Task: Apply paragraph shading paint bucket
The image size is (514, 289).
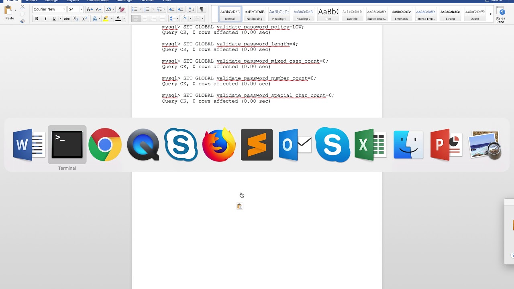Action: pyautogui.click(x=184, y=18)
